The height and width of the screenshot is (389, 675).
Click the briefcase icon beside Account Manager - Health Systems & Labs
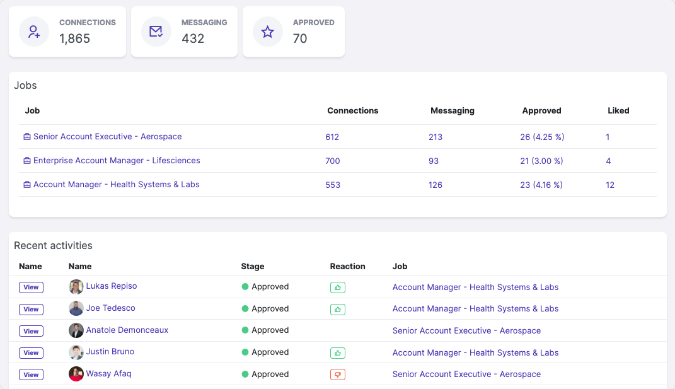(26, 184)
